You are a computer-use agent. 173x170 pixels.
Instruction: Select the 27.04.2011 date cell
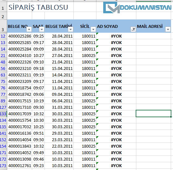(x=59, y=55)
